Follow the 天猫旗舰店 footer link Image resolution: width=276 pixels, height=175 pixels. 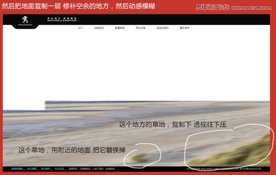click(85, 169)
